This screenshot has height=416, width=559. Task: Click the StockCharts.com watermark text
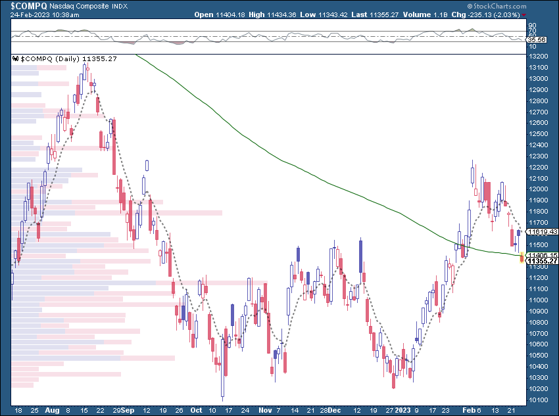pos(497,6)
